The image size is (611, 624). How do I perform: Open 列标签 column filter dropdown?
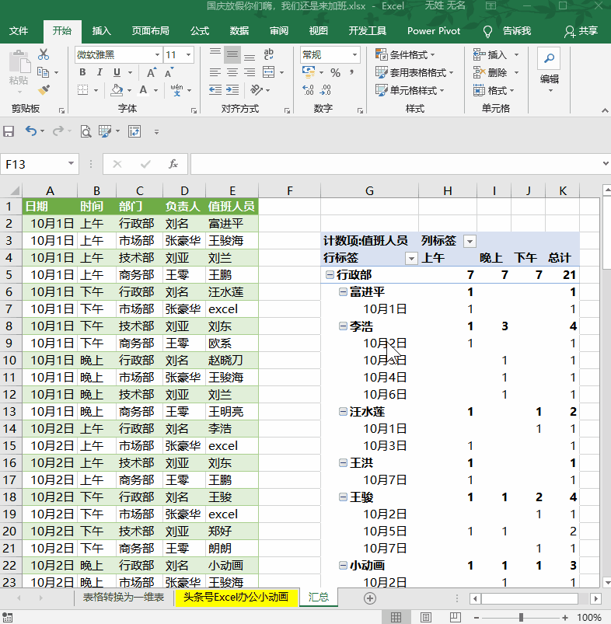click(470, 241)
